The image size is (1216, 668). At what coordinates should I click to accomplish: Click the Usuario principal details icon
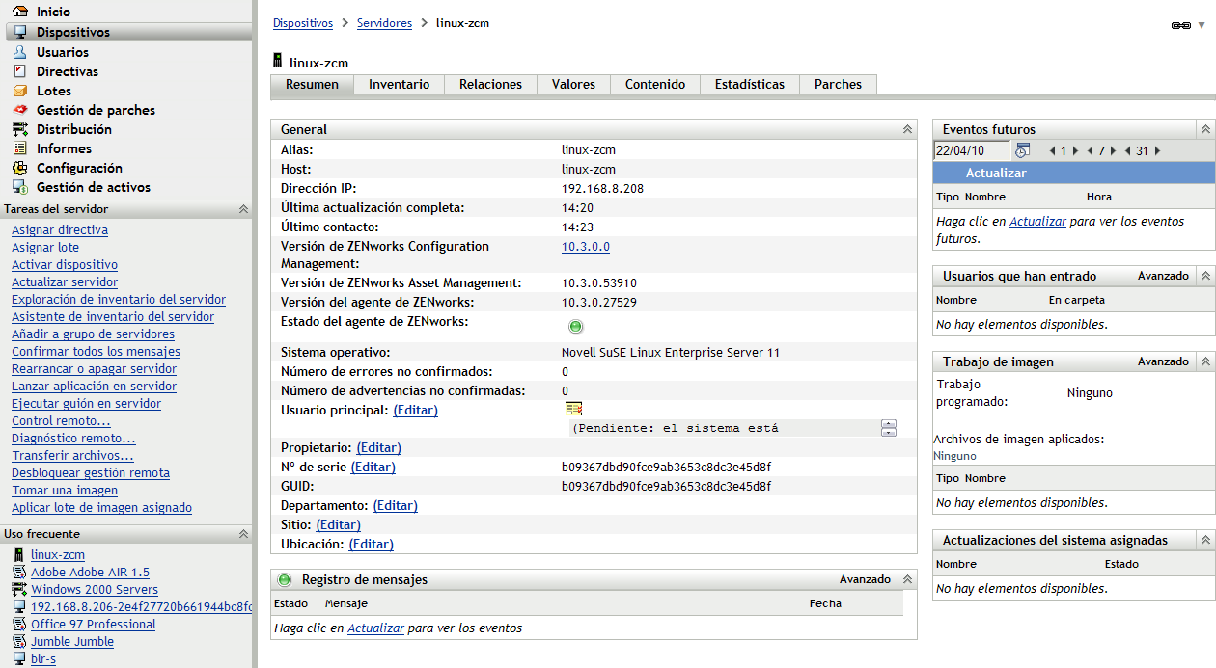click(x=574, y=409)
